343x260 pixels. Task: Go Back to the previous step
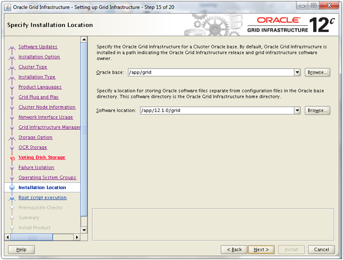click(x=234, y=250)
